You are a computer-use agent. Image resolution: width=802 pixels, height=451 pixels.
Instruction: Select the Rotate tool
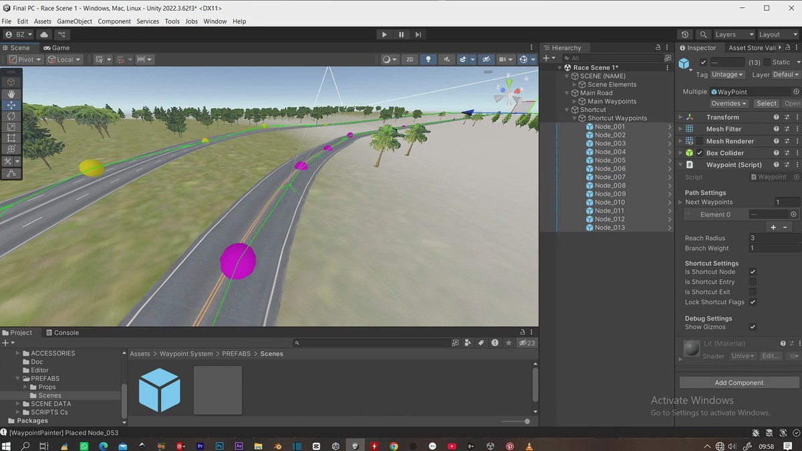[x=11, y=116]
